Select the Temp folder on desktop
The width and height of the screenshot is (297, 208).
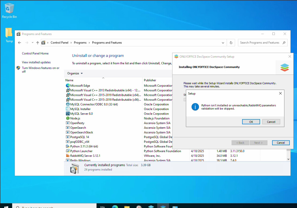(9, 35)
